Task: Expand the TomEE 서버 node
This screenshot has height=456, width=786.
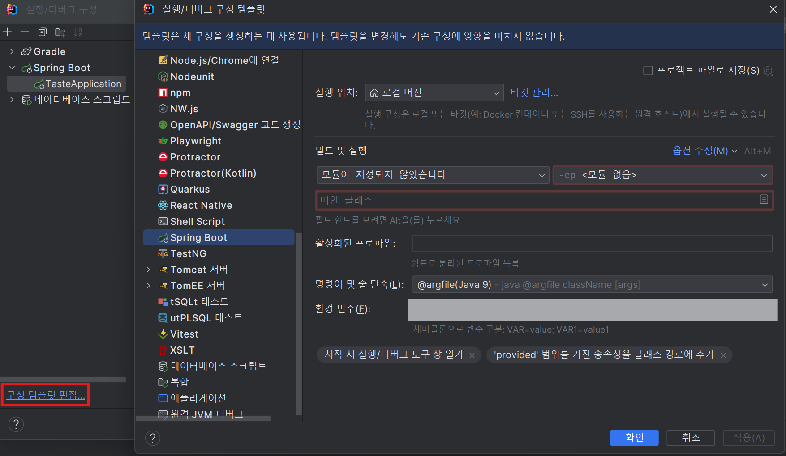Action: (x=149, y=286)
